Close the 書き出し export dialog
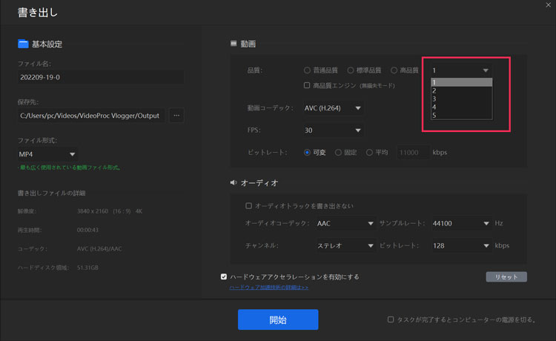The image size is (556, 341). click(548, 4)
